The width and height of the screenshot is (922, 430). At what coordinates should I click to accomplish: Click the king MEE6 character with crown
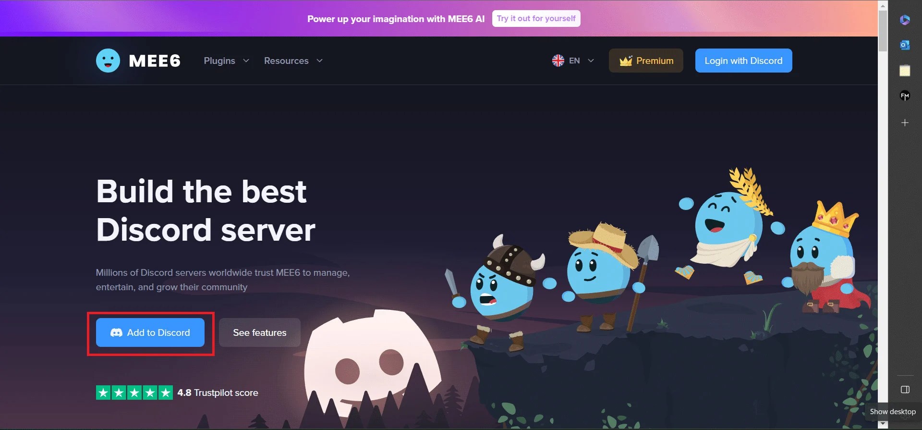(x=824, y=257)
